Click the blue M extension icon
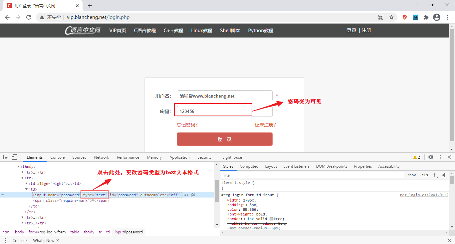The image size is (455, 244). [x=415, y=17]
